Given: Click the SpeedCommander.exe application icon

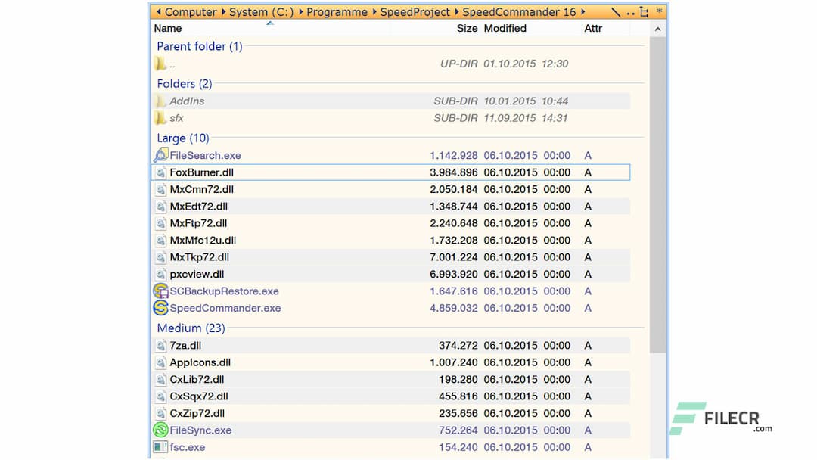Looking at the screenshot, I should tap(160, 308).
